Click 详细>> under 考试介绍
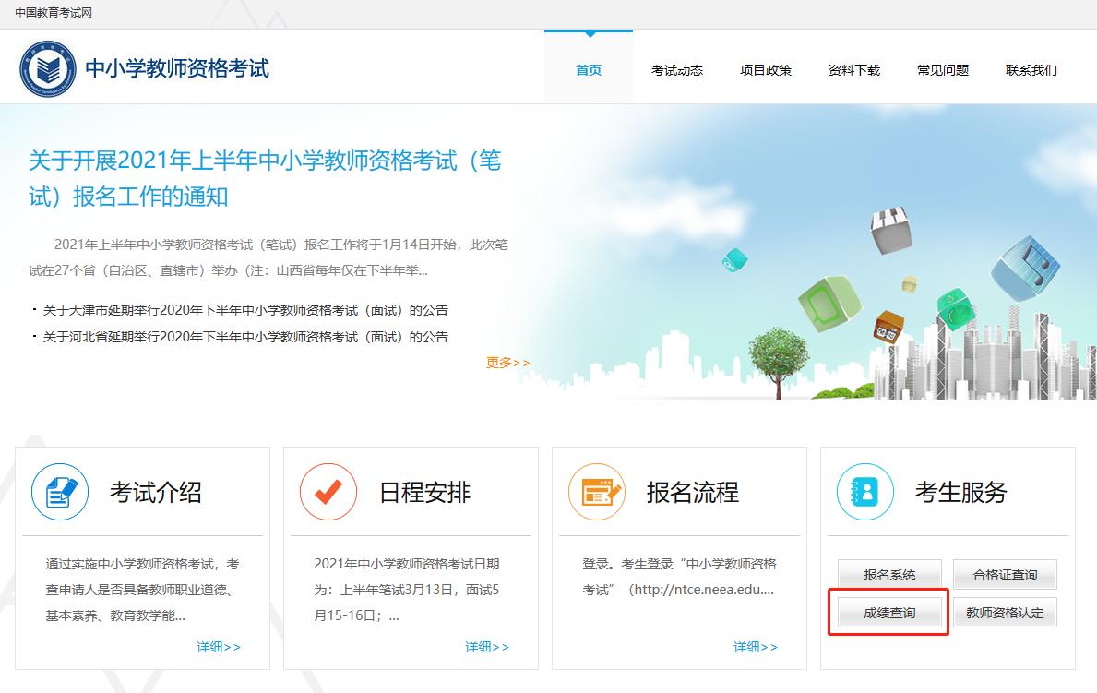The height and width of the screenshot is (693, 1097). [x=219, y=647]
